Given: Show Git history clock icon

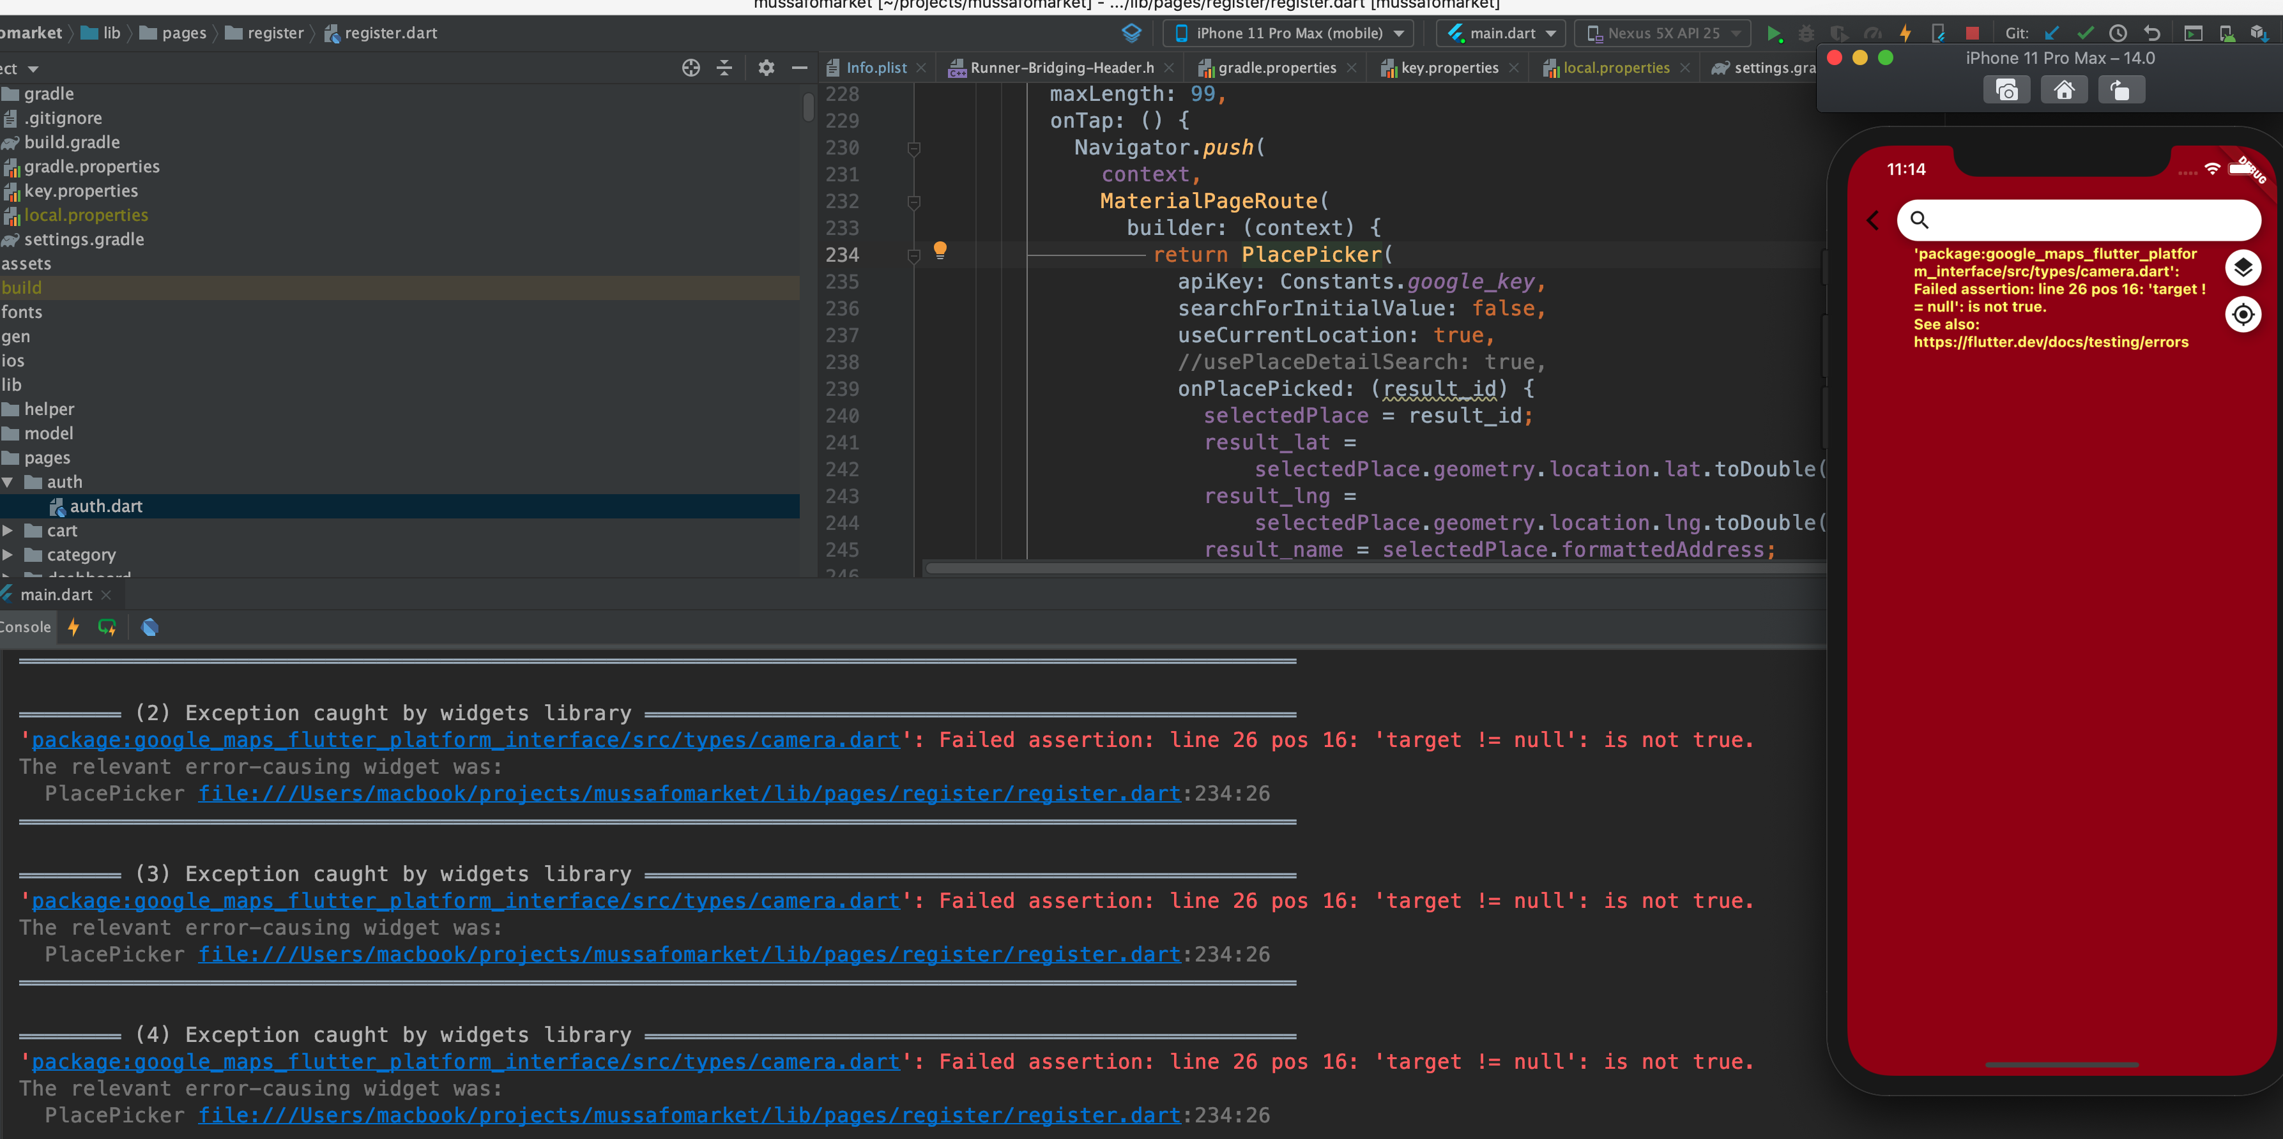Looking at the screenshot, I should point(2118,34).
